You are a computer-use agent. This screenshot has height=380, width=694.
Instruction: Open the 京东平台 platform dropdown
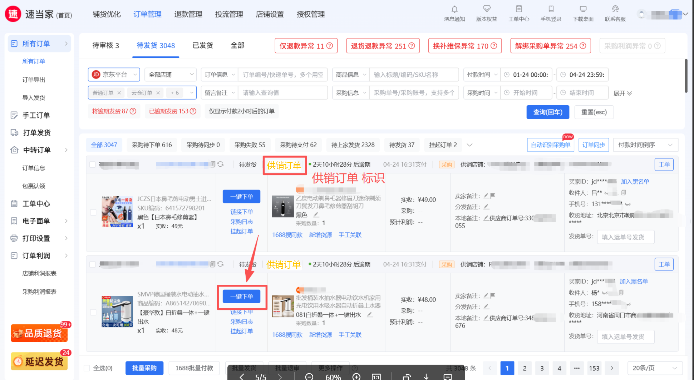coord(114,75)
